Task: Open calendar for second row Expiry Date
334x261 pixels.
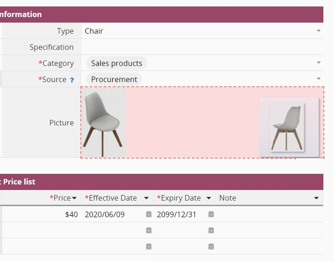Action: (x=211, y=231)
